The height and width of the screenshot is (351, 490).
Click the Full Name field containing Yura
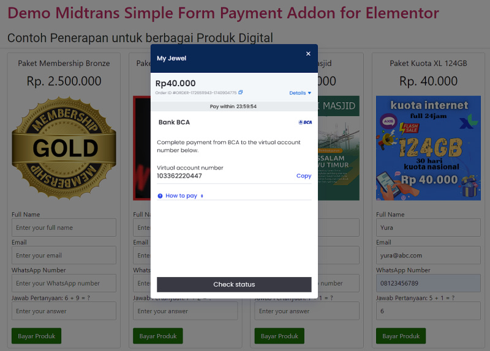click(x=428, y=227)
